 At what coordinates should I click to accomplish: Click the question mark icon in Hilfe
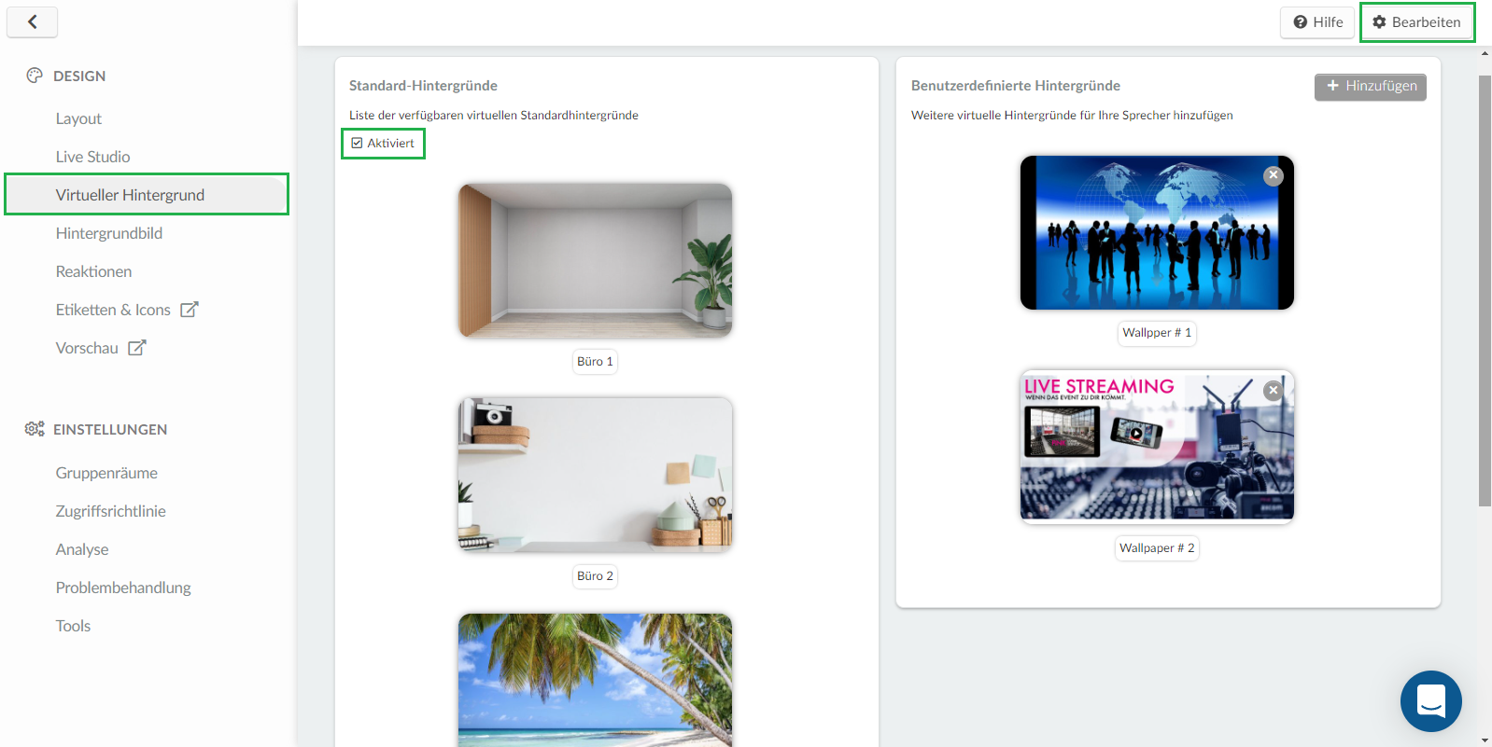pos(1300,22)
